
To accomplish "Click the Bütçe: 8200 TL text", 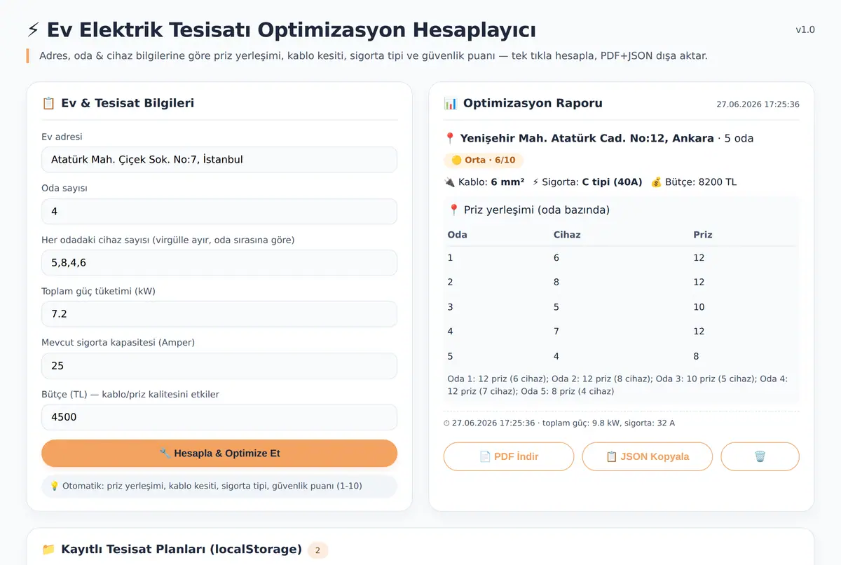I will coord(700,182).
